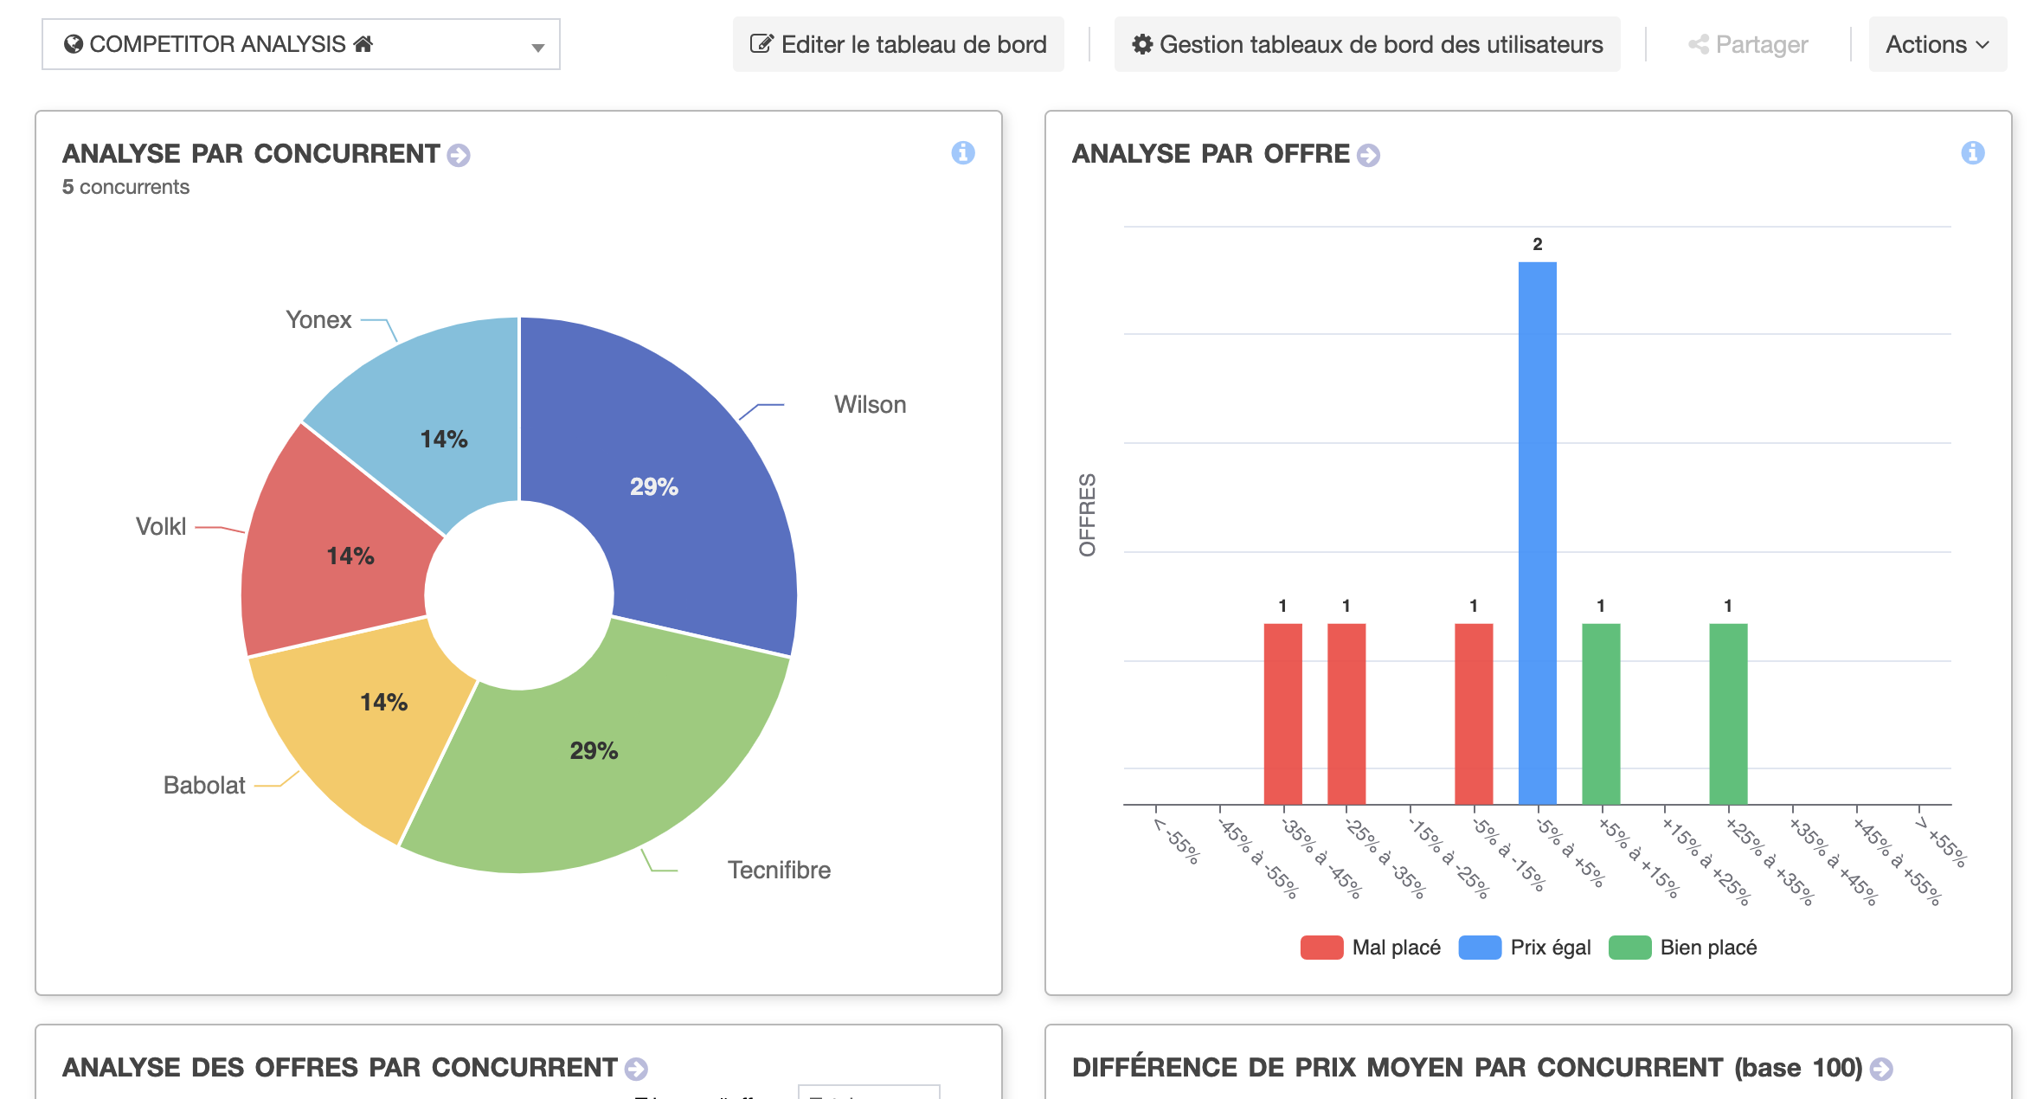This screenshot has width=2037, height=1099.
Task: Click the ANALYSE PAR CONCURRENT title
Action: coord(251,154)
